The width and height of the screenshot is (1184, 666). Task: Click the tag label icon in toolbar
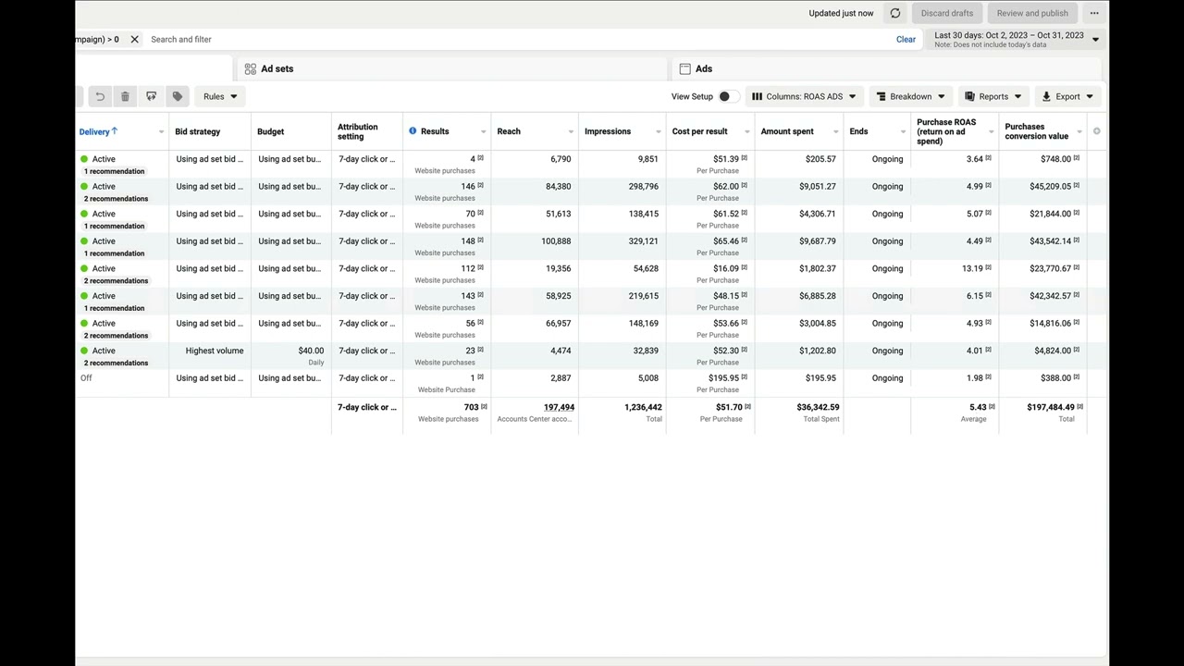[x=178, y=96]
